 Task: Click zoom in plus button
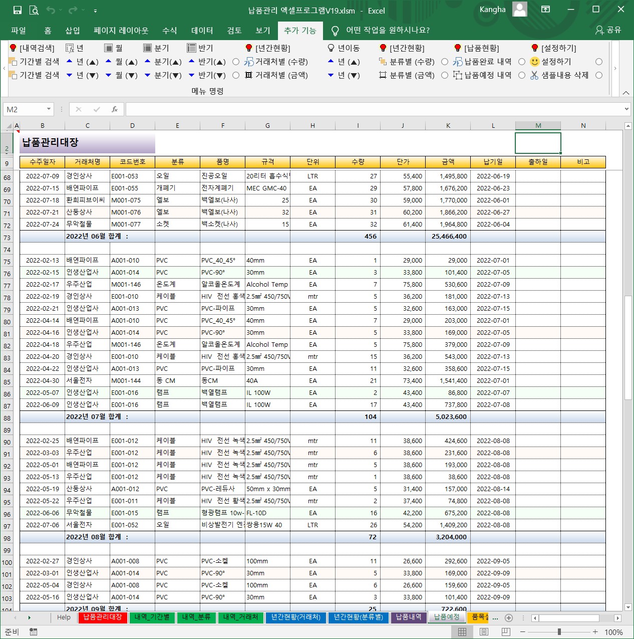595,632
